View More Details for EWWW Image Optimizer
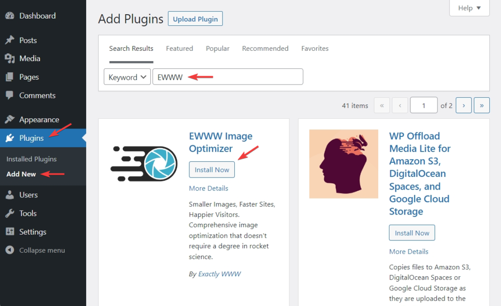Screen dimensions: 501x306 208,188
